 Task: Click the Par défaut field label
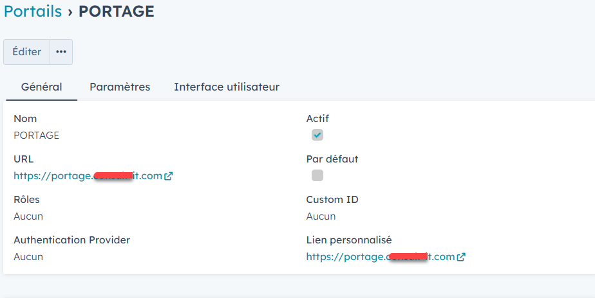tap(332, 159)
